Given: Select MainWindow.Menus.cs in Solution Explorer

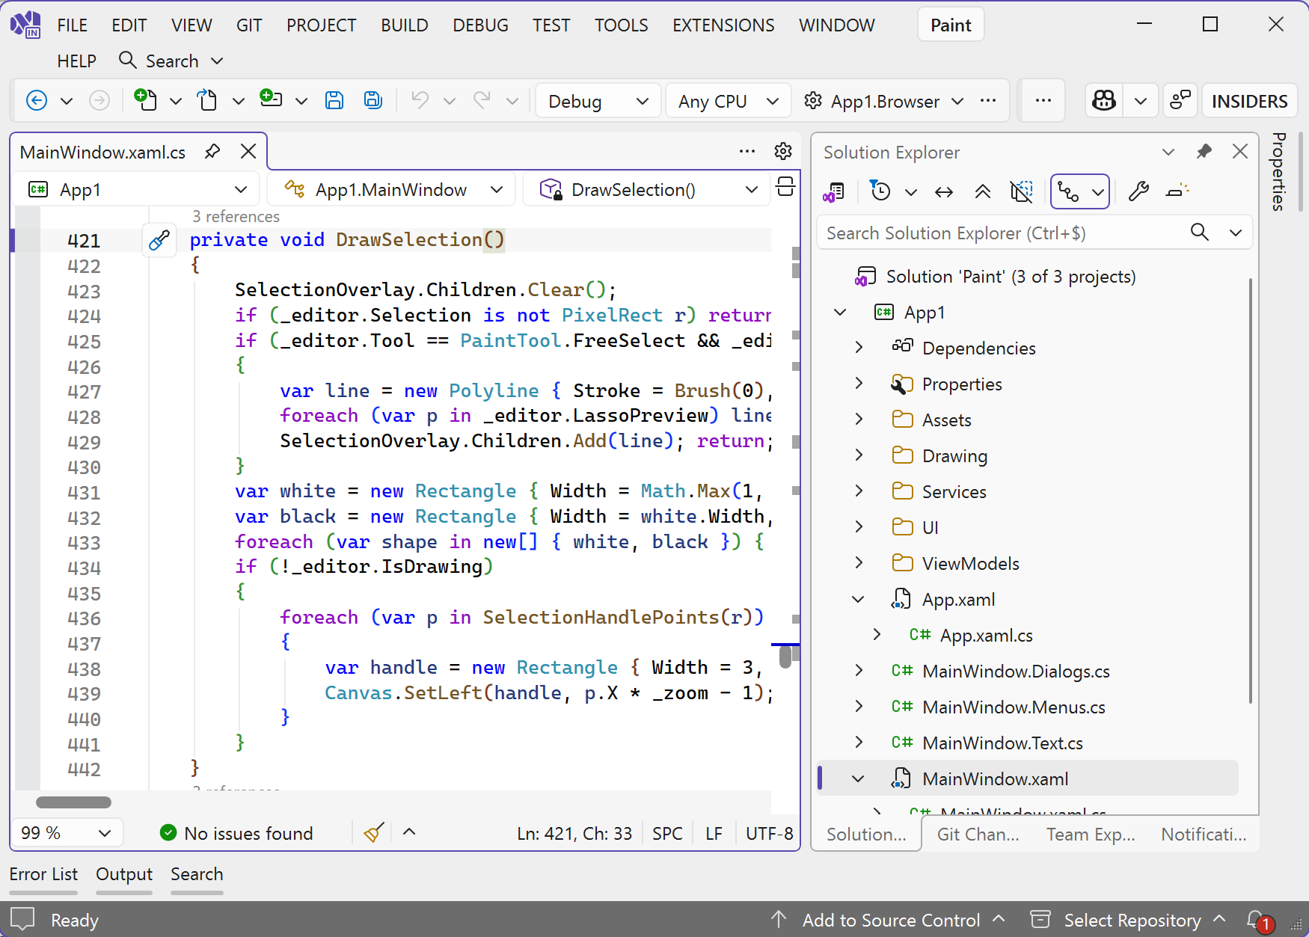Looking at the screenshot, I should pyautogui.click(x=1014, y=707).
